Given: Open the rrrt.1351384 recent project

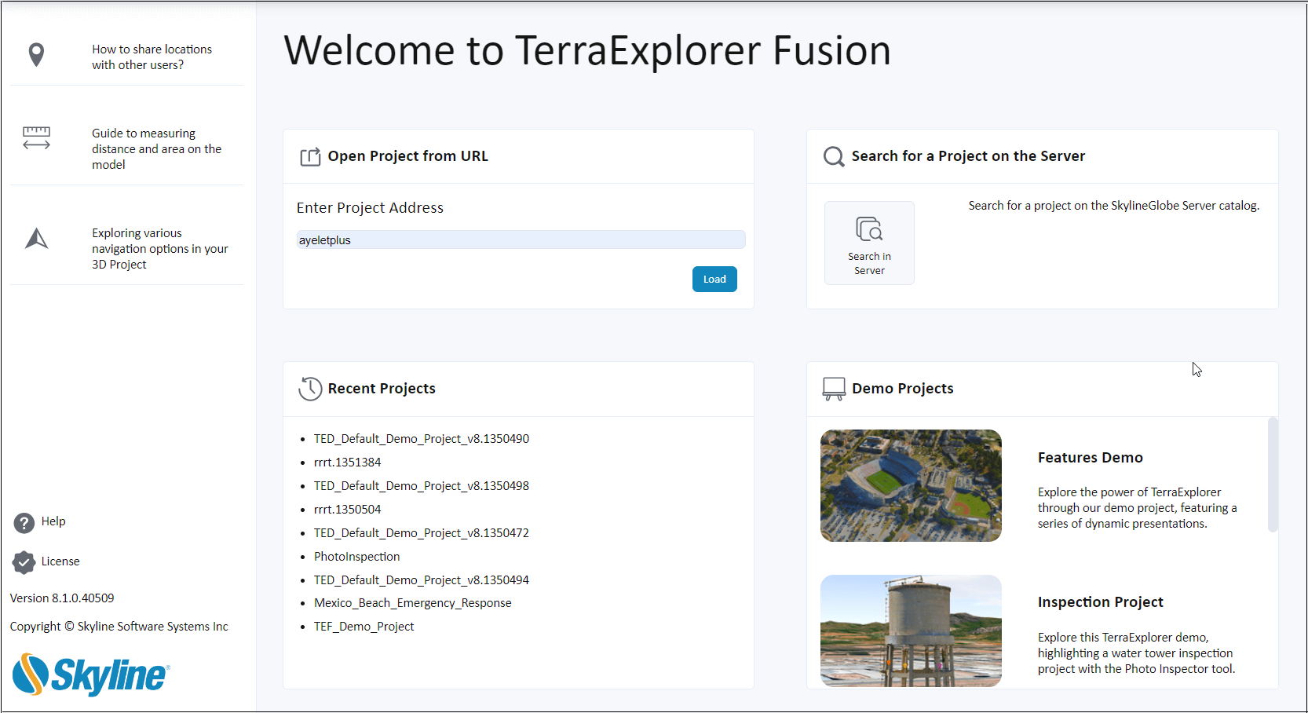Looking at the screenshot, I should 347,463.
